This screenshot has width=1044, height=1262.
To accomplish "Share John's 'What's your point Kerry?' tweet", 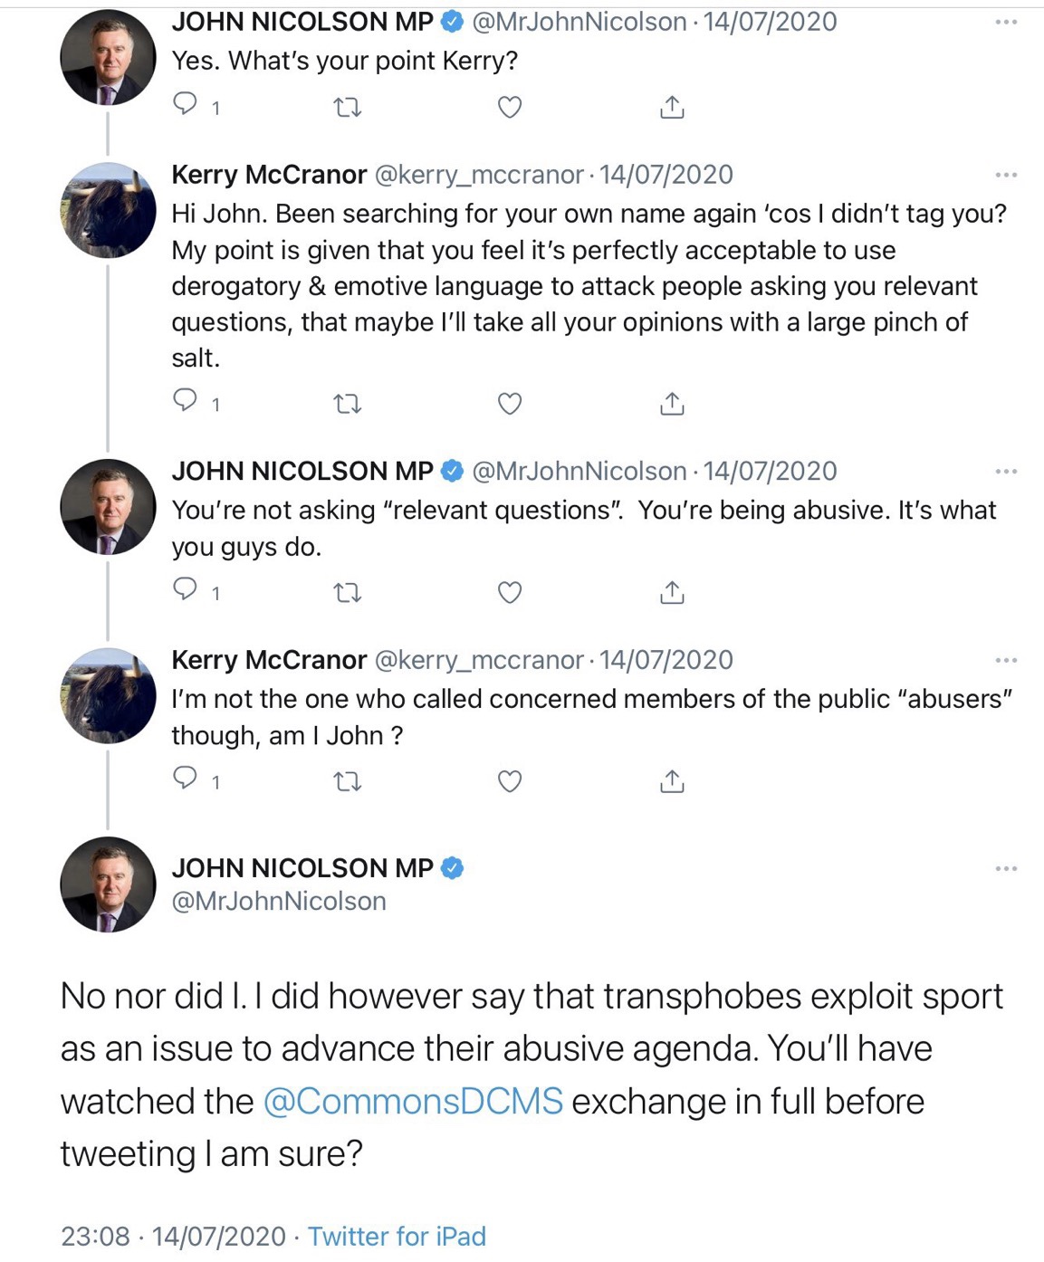I will coord(672,107).
